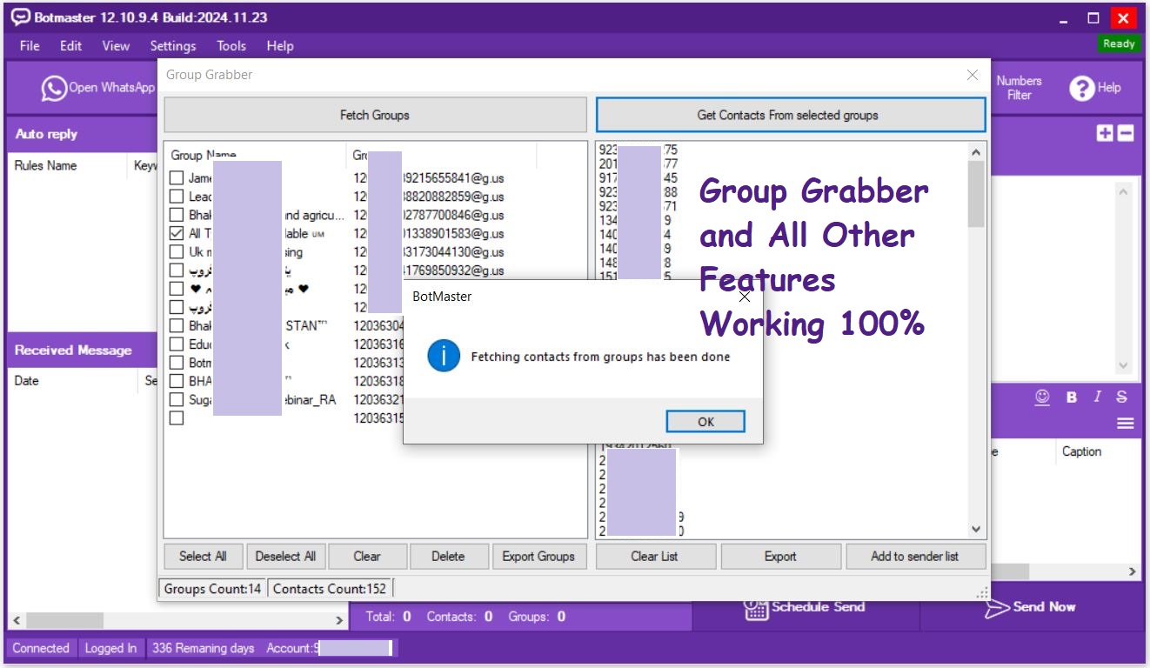The height and width of the screenshot is (668, 1150).
Task: Tick the checkbox for the hearts group row
Action: [x=177, y=289]
